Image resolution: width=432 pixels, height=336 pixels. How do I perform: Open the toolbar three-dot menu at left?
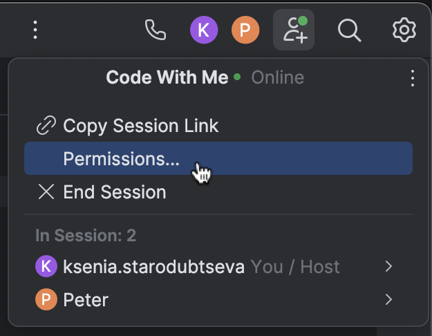(35, 30)
